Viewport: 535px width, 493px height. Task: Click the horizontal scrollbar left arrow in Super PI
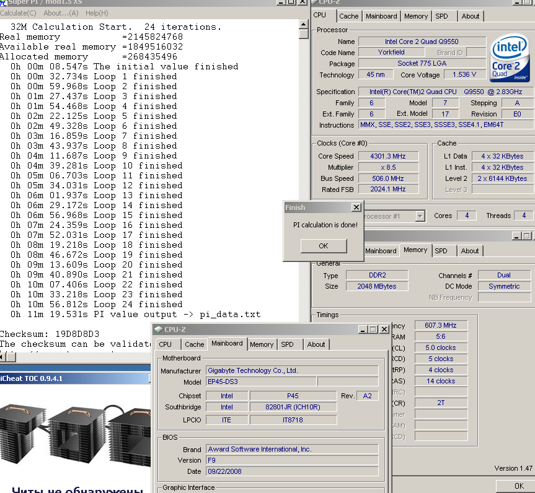pyautogui.click(x=2, y=357)
